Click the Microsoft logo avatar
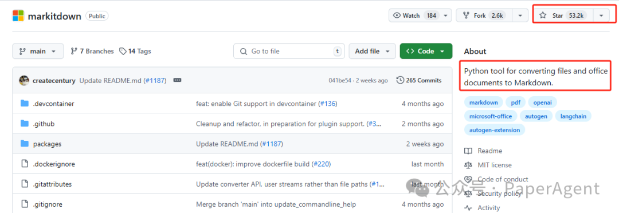Screen dimensions: 619x213 coord(18,16)
